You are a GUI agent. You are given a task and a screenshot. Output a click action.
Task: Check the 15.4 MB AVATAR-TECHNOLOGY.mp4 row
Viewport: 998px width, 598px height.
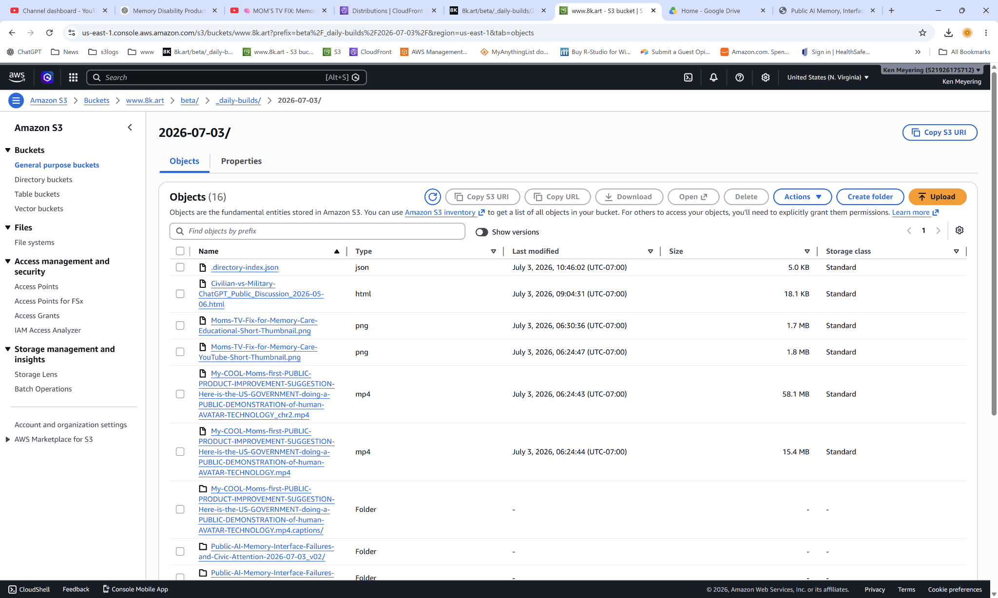click(180, 451)
